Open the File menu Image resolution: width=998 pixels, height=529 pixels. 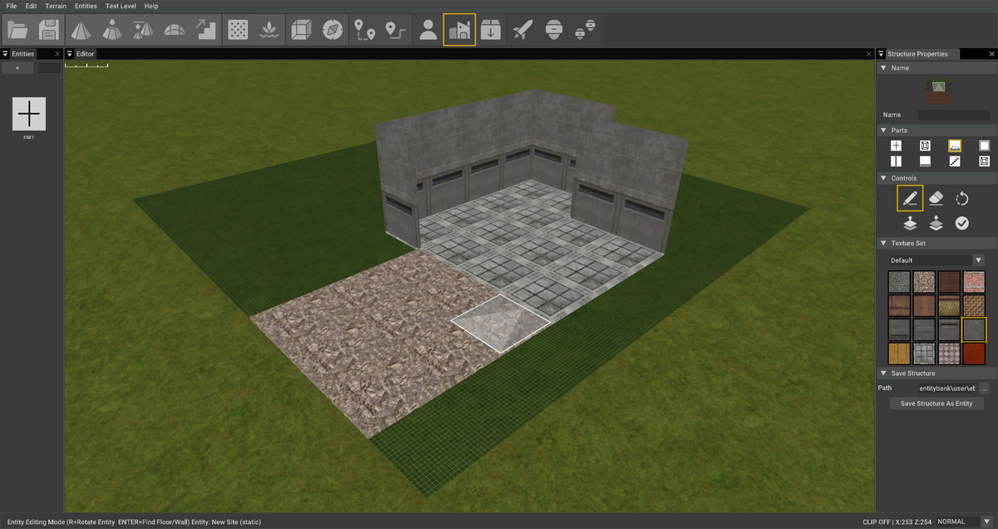[12, 6]
